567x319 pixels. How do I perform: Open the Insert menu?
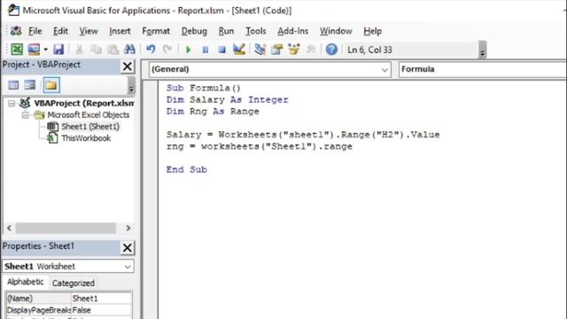point(120,31)
